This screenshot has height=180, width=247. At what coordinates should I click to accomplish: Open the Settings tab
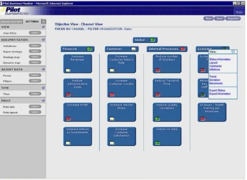pos(32,21)
